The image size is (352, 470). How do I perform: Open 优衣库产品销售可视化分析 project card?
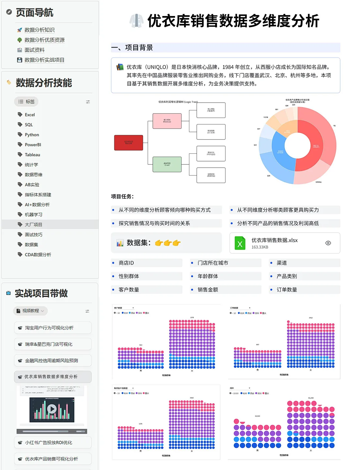(x=53, y=459)
